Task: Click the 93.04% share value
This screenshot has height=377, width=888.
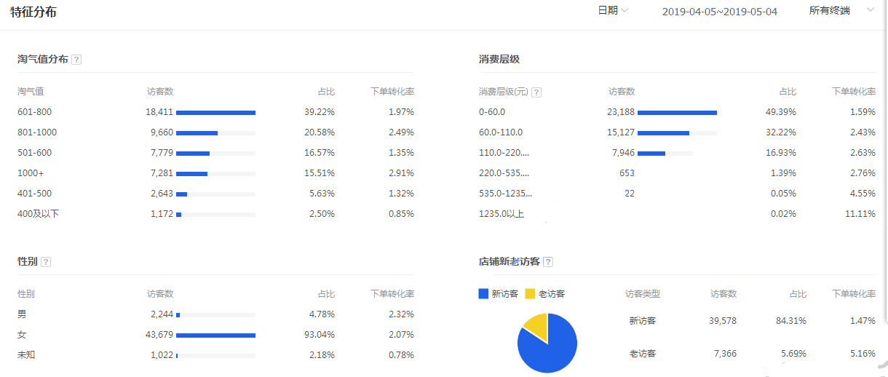Action: click(x=320, y=335)
